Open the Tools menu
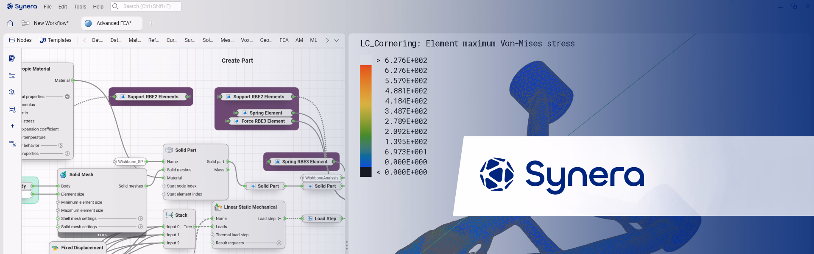 pyautogui.click(x=80, y=7)
